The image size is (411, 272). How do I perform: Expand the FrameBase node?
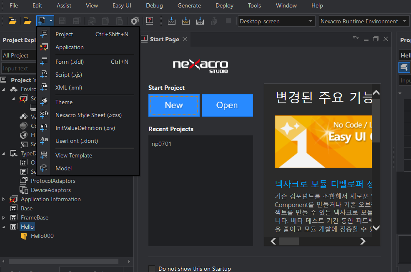(3, 217)
